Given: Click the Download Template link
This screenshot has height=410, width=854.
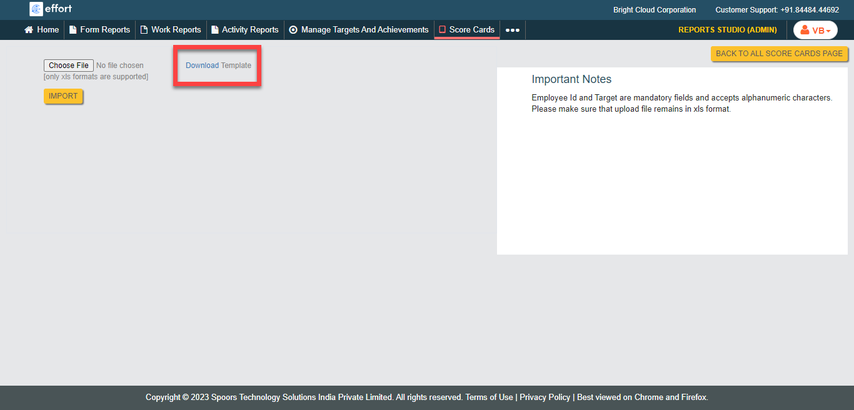Looking at the screenshot, I should [x=218, y=66].
